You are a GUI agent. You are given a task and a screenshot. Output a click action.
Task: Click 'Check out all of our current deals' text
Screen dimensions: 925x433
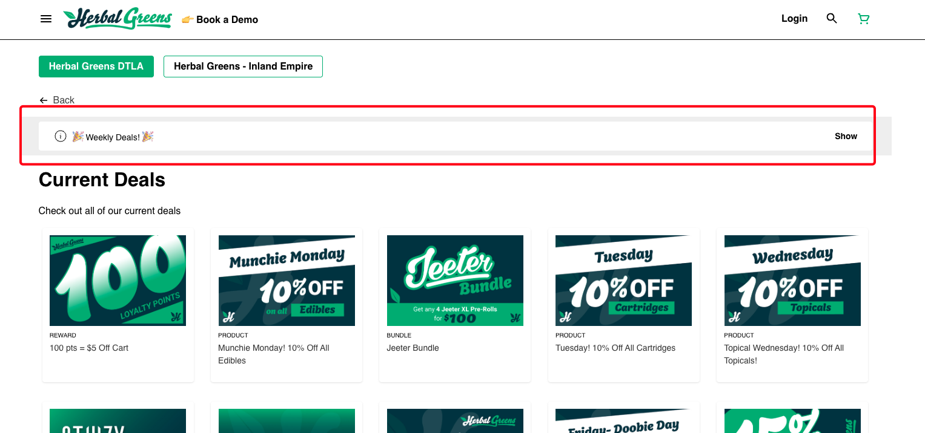[110, 211]
